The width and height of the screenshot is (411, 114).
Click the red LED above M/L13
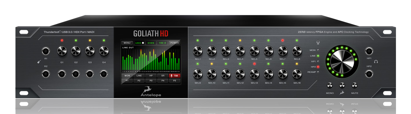pyautogui.click(x=254, y=64)
